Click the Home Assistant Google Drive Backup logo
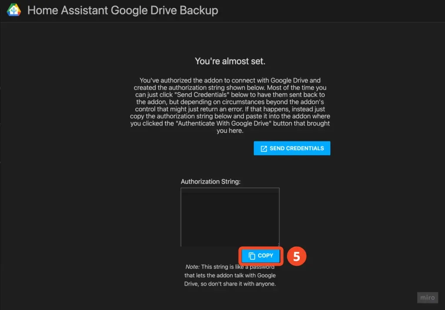 [13, 10]
